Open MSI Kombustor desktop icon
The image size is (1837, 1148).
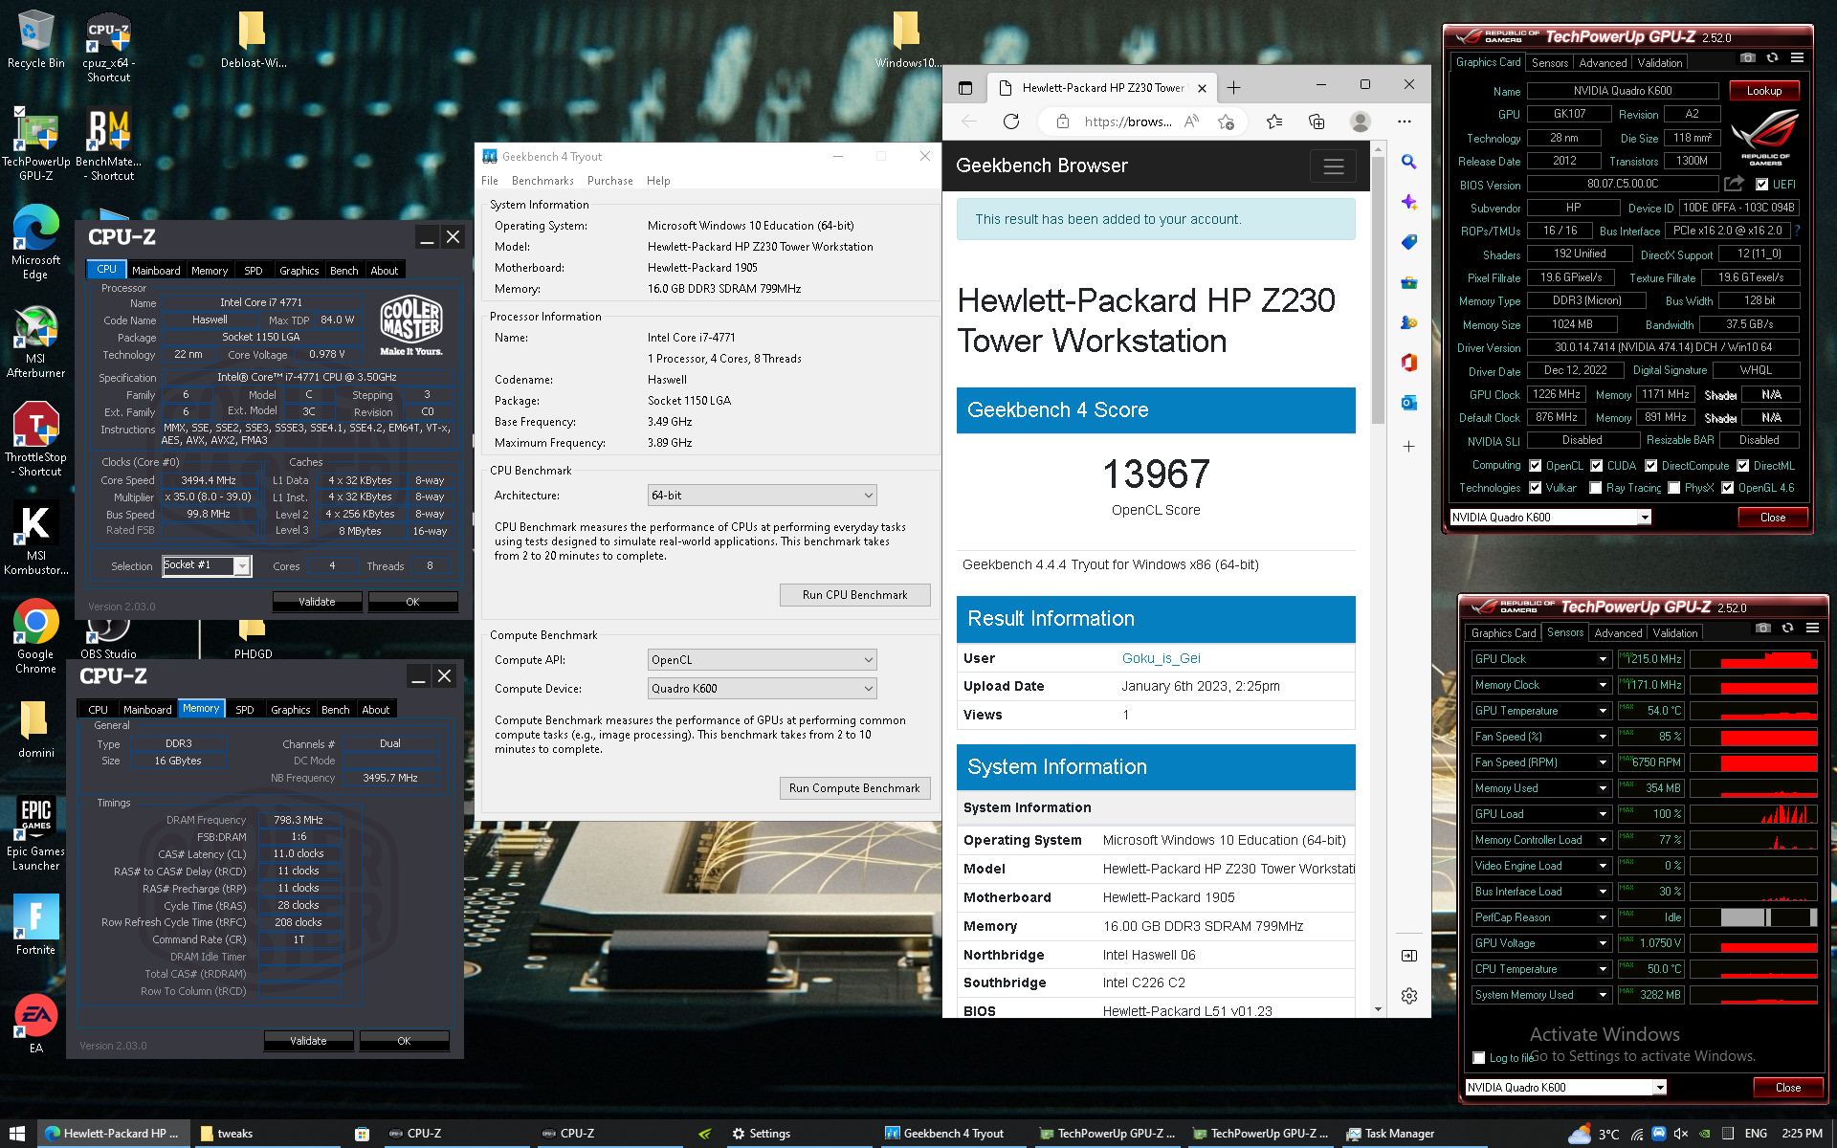(x=36, y=539)
